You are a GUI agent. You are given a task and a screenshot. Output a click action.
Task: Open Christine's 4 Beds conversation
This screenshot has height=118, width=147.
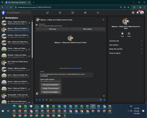pyautogui.click(x=16, y=36)
